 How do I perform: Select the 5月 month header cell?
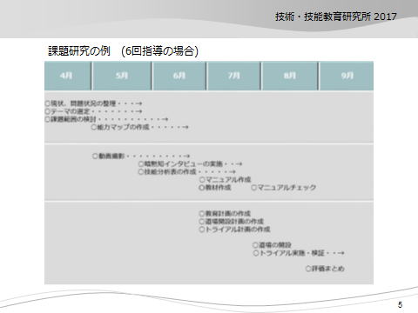tap(122, 76)
